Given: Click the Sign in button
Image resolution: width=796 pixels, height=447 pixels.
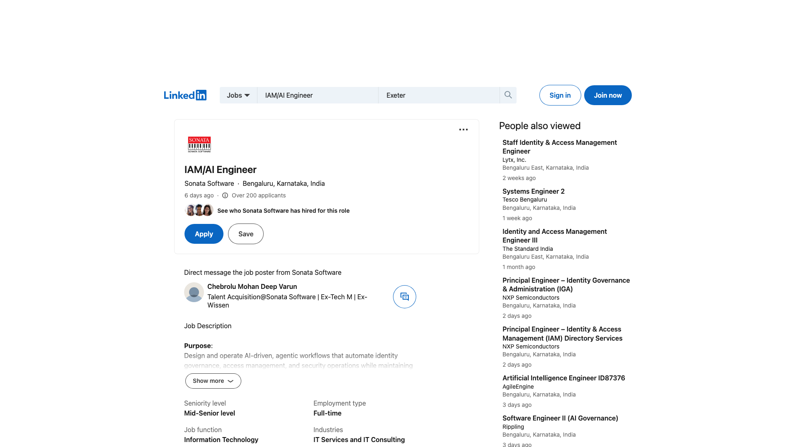Looking at the screenshot, I should (560, 95).
